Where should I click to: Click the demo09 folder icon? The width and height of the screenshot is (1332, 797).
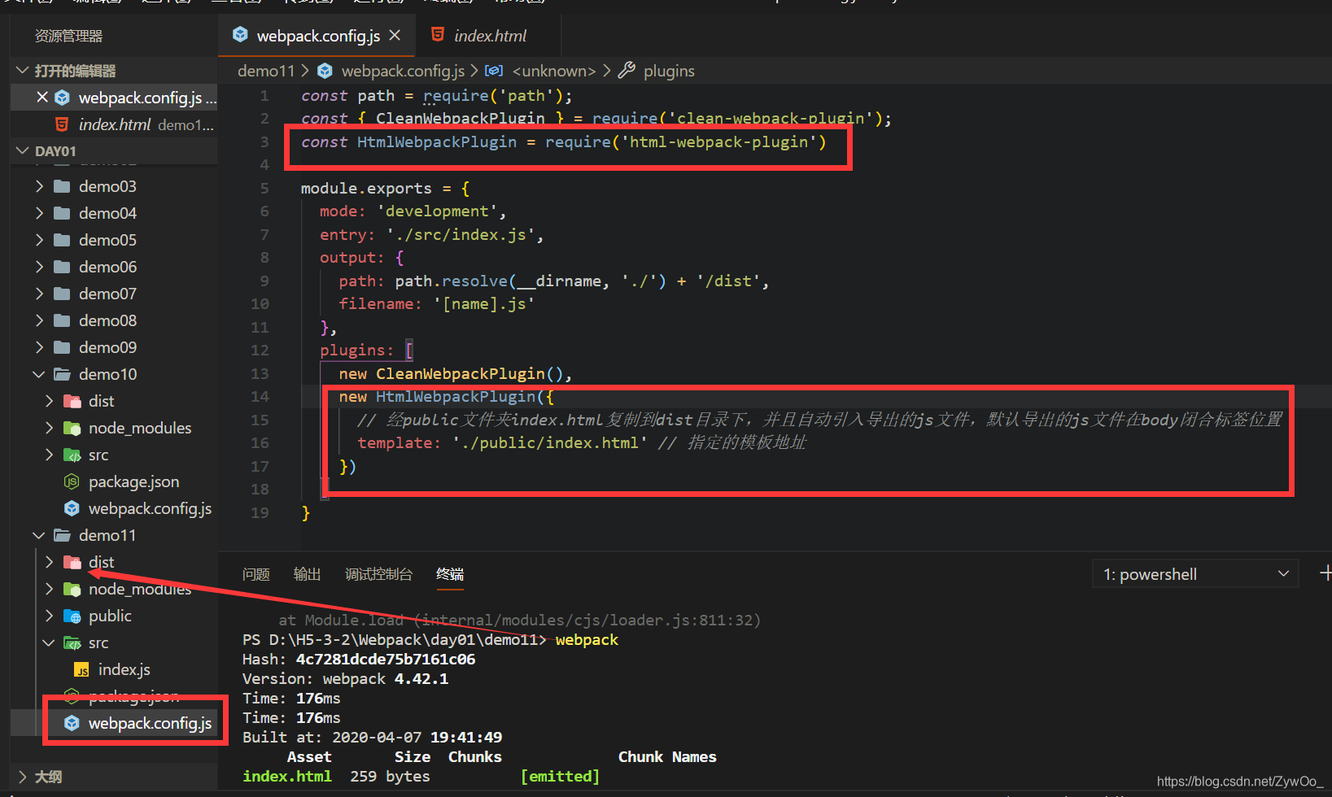pos(62,347)
